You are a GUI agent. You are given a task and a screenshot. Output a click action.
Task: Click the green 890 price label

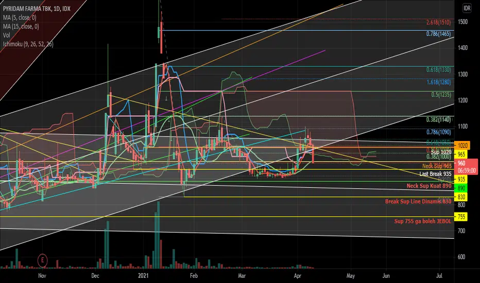pos(461,188)
